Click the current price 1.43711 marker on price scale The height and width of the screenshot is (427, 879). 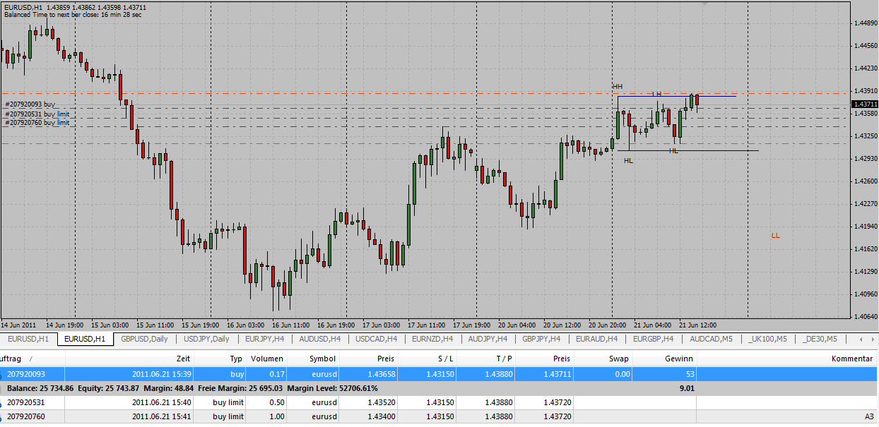pyautogui.click(x=863, y=104)
